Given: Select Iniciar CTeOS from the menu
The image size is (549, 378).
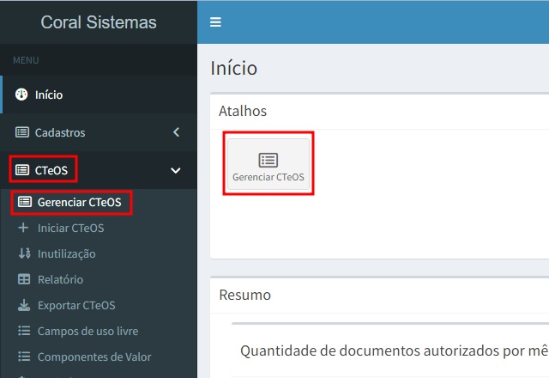Looking at the screenshot, I should tap(70, 228).
